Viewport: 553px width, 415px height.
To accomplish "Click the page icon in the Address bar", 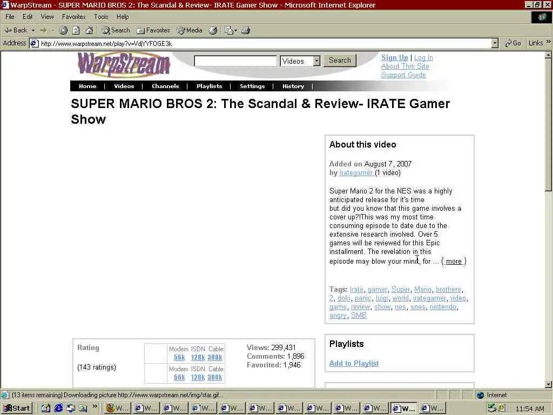I will point(34,43).
